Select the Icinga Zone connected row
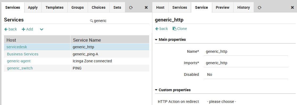 tap(77, 61)
